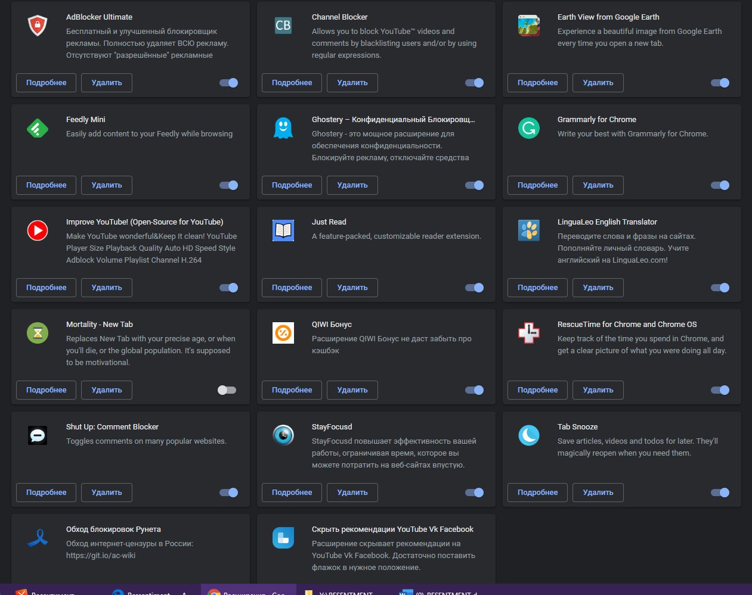The width and height of the screenshot is (752, 595).
Task: Click the 'RescueTime for Chrome and Chrome OS' title
Action: pyautogui.click(x=627, y=325)
